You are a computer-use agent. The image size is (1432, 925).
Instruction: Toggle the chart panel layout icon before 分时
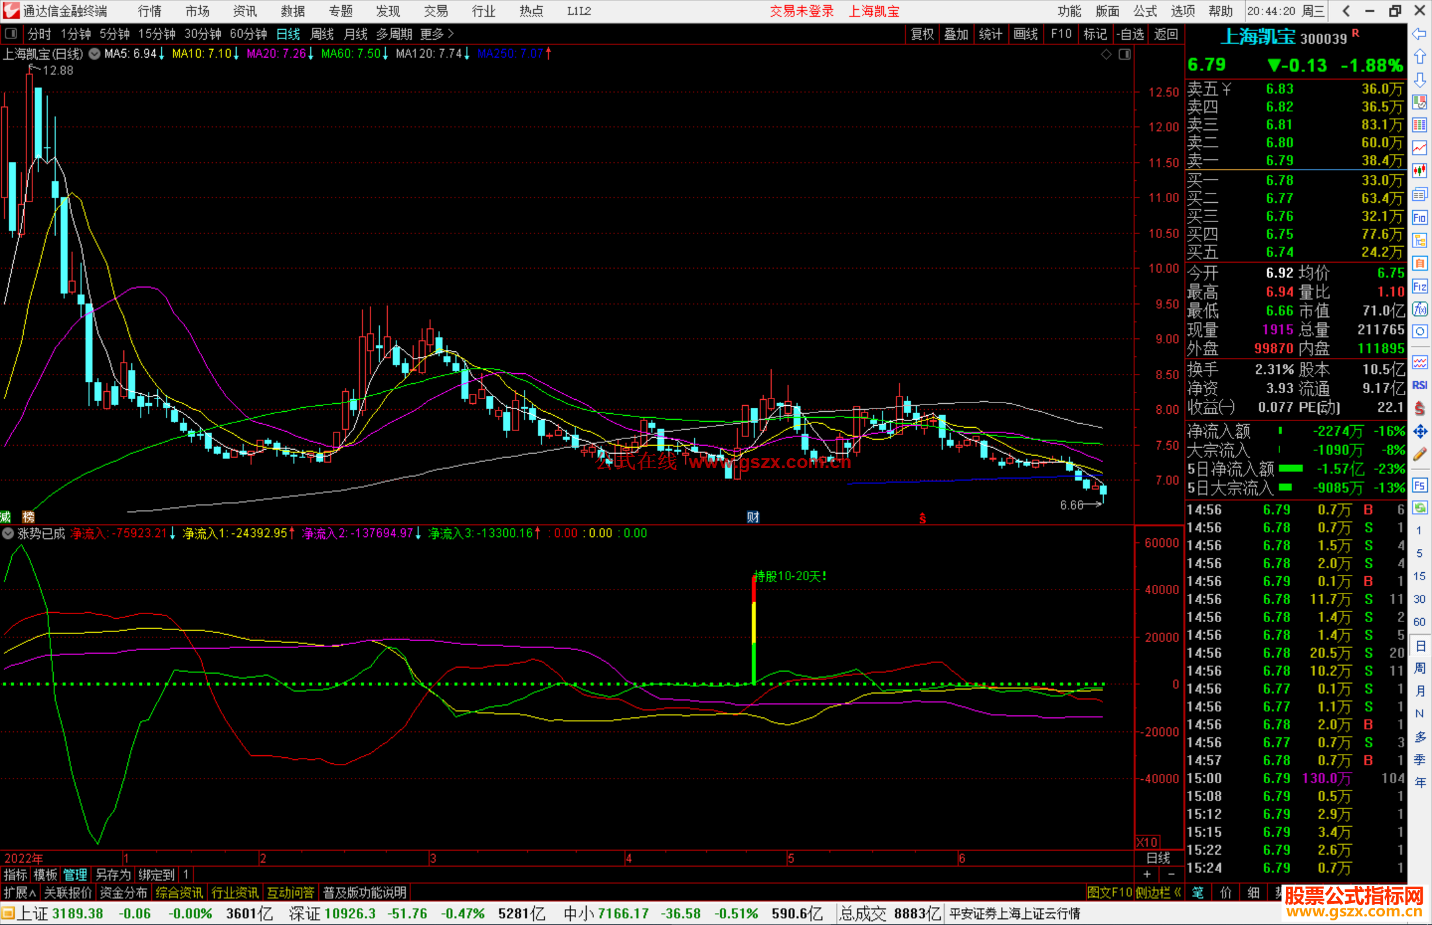11,34
